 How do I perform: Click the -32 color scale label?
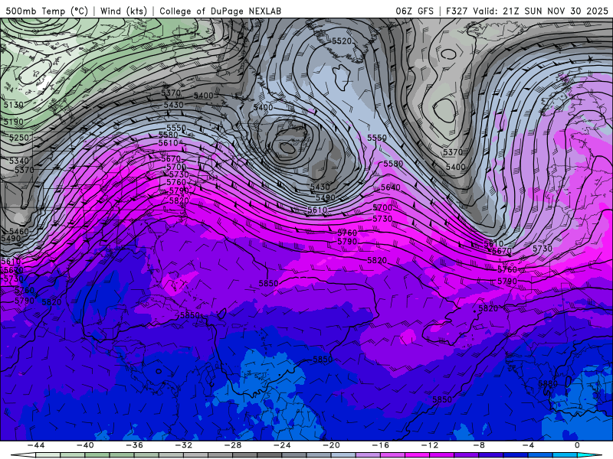(x=184, y=445)
